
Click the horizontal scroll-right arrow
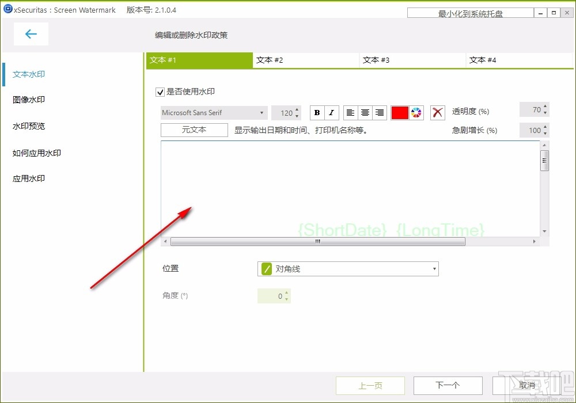[x=534, y=241]
